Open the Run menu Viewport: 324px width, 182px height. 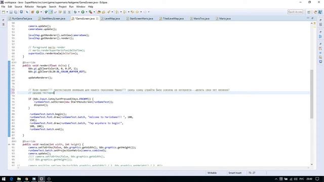(71, 7)
